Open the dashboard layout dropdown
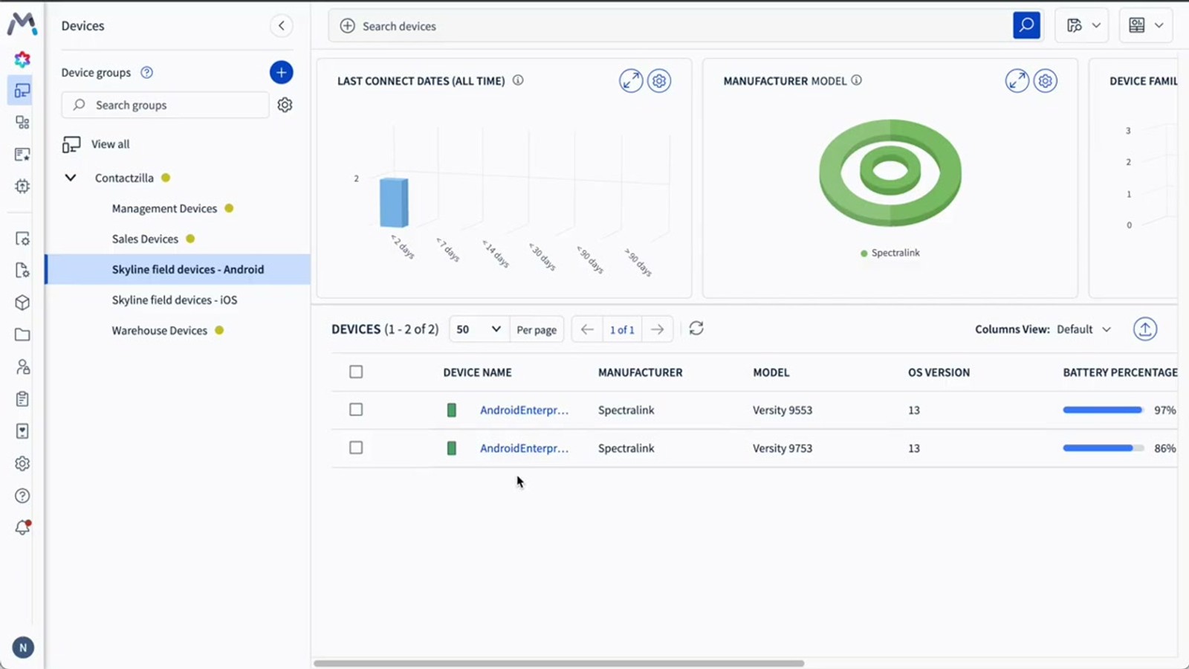1189x669 pixels. point(1146,26)
